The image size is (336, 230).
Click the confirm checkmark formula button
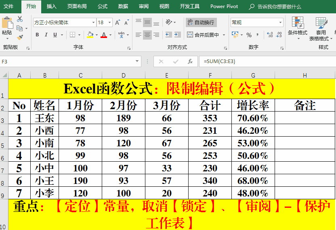[x=176, y=61]
